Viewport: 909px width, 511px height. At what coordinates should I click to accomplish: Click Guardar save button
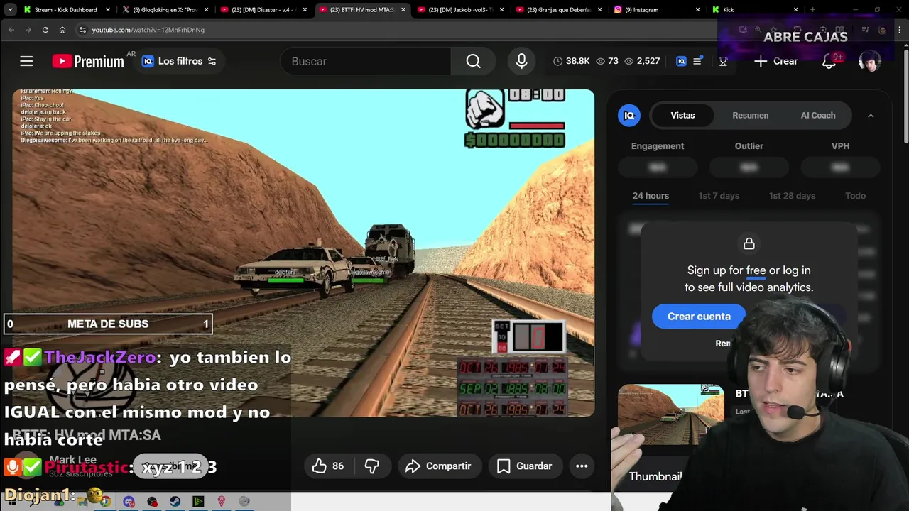pos(524,466)
